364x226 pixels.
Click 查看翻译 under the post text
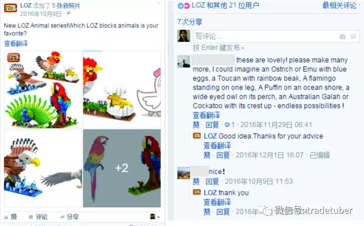click(x=16, y=43)
